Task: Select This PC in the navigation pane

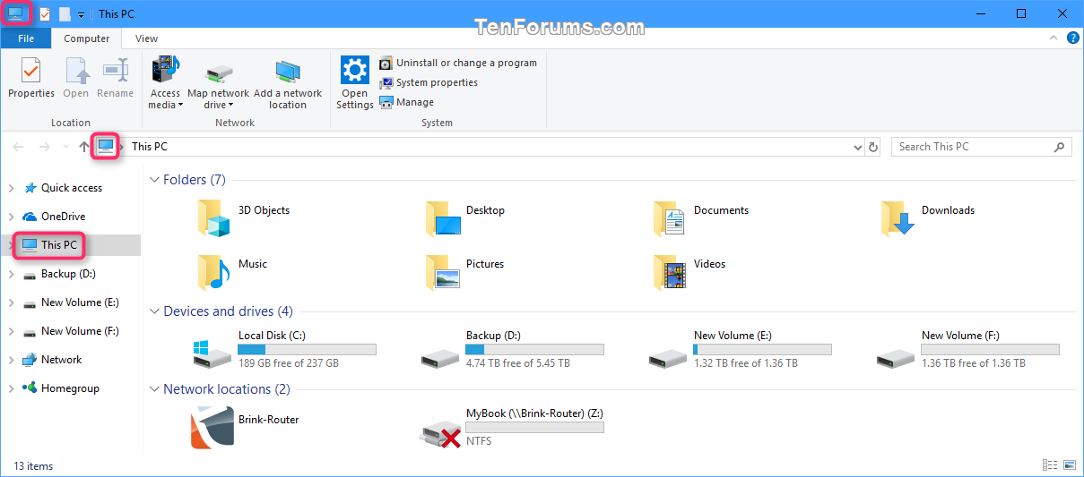Action: 59,245
